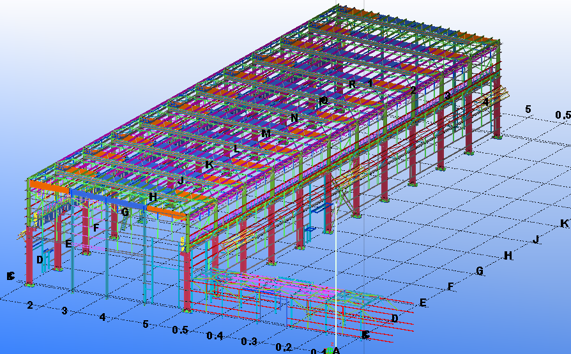Click ground grid label E beside red lines
Image resolution: width=571 pixels, height=354 pixels.
tap(423, 303)
